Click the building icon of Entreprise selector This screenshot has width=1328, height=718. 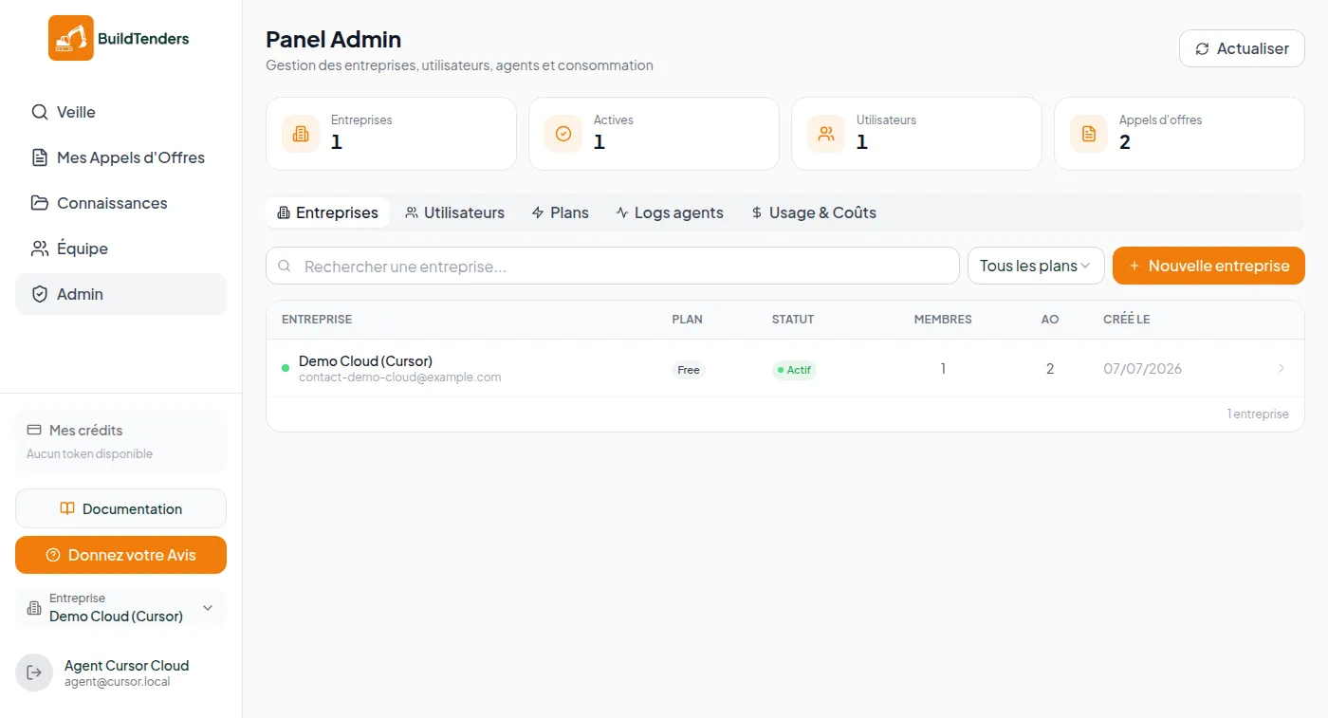tap(34, 607)
